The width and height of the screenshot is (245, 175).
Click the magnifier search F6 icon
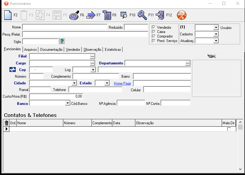[74, 15]
